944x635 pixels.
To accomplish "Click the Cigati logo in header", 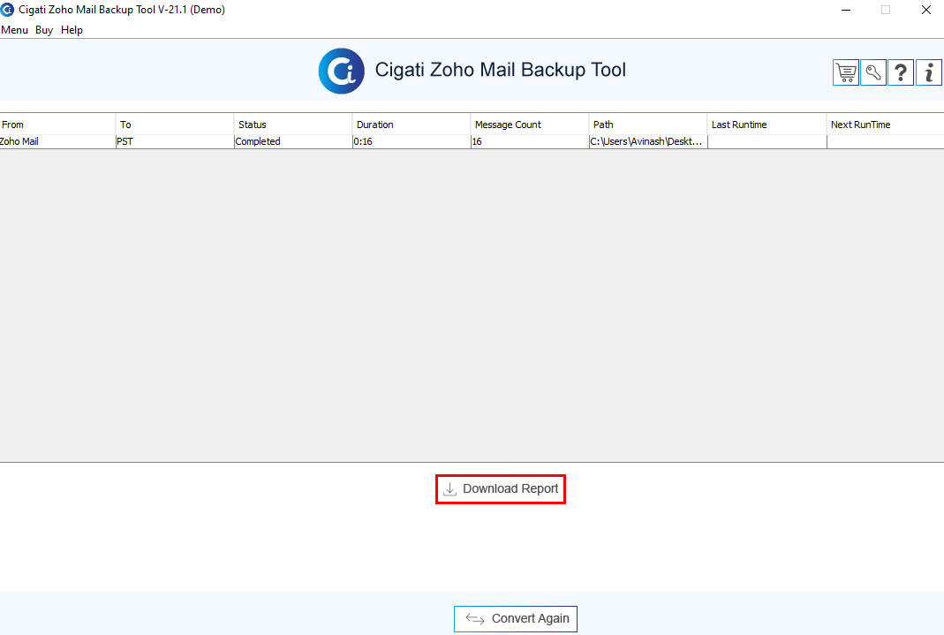I will click(342, 71).
